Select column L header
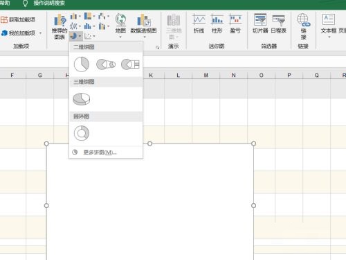Screen dimensions: 346x260 pyautogui.click(x=178, y=75)
